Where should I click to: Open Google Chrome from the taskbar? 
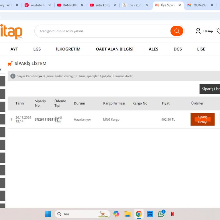pyautogui.click(x=139, y=214)
